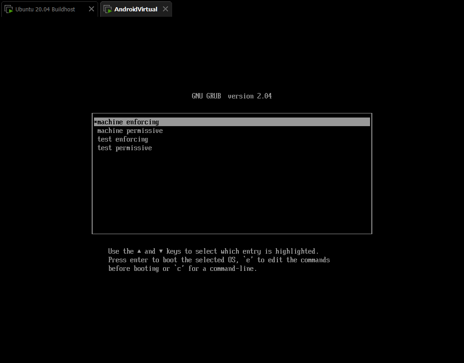
Task: Click the asterisk marker beside machine enforcing
Action: tap(95, 122)
